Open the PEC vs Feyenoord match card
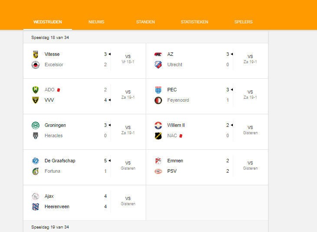This screenshot has width=317, height=232. (207, 96)
